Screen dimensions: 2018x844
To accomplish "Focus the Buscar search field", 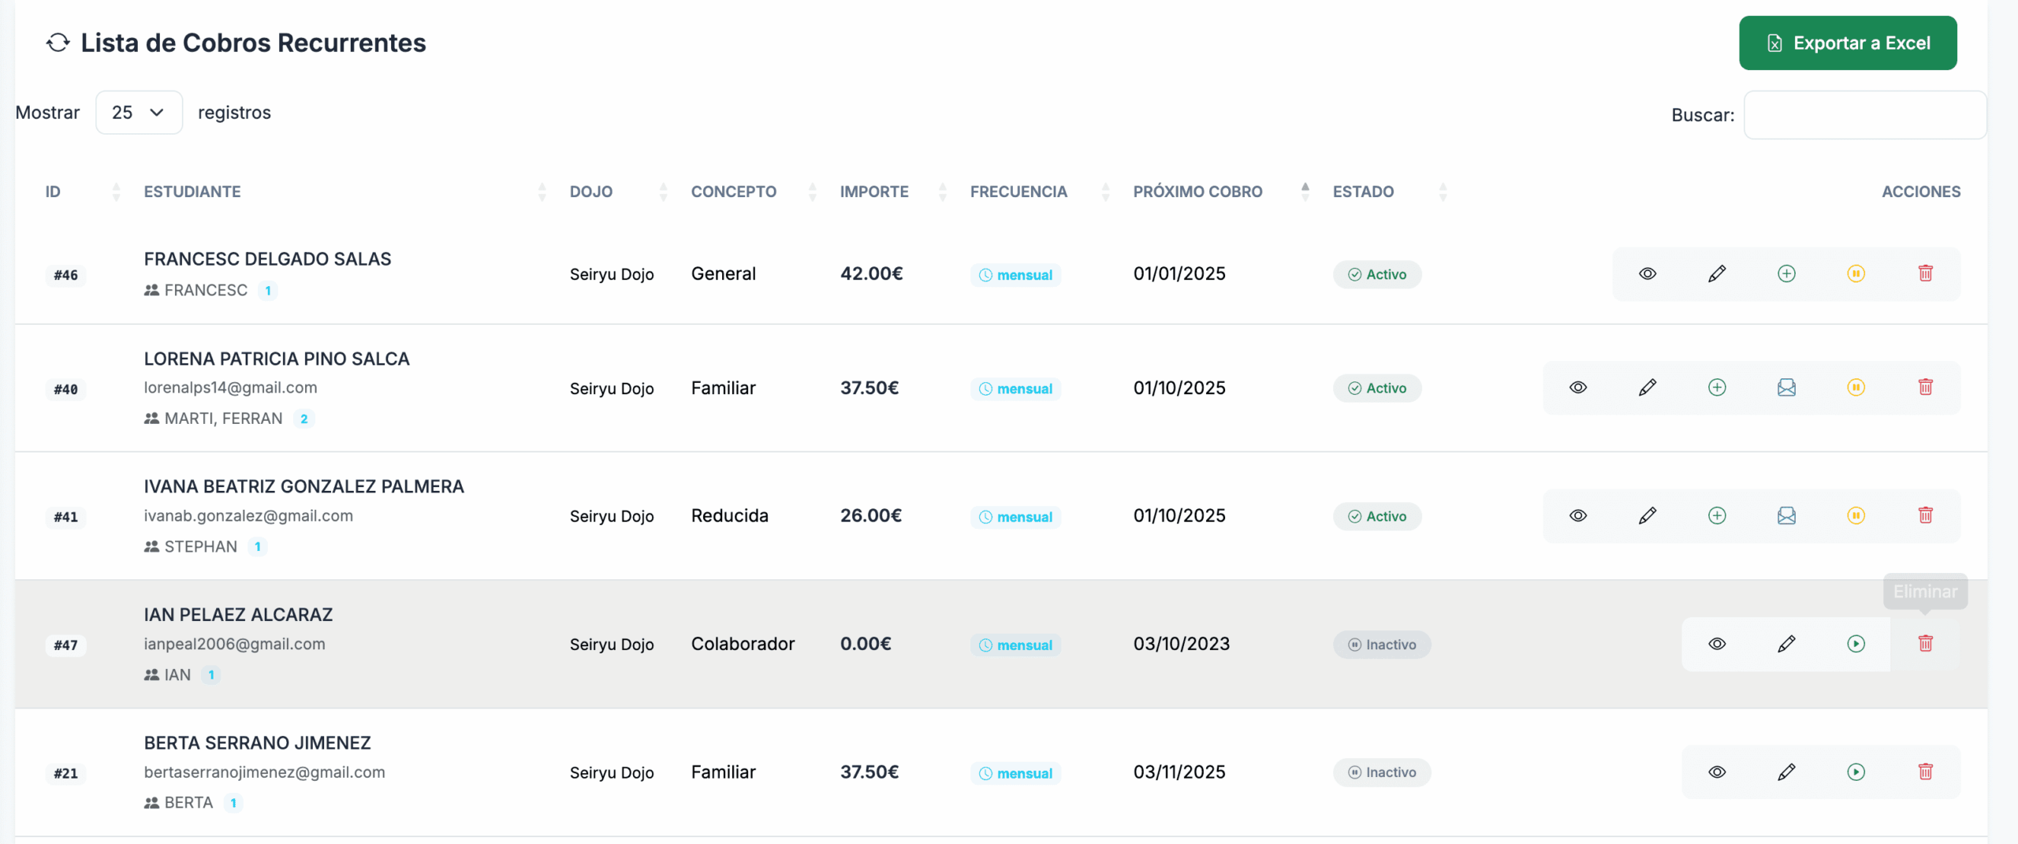I will coord(1864,115).
